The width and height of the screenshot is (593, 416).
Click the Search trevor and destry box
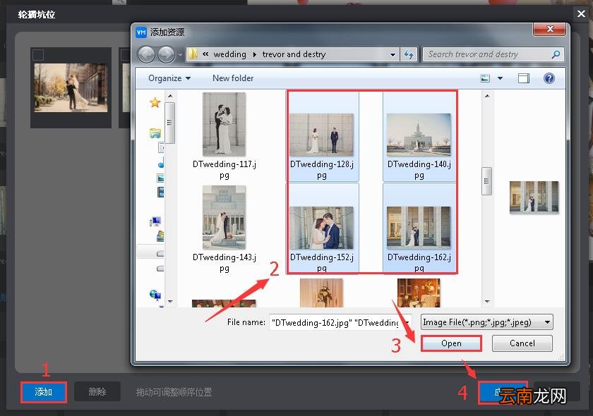[493, 54]
